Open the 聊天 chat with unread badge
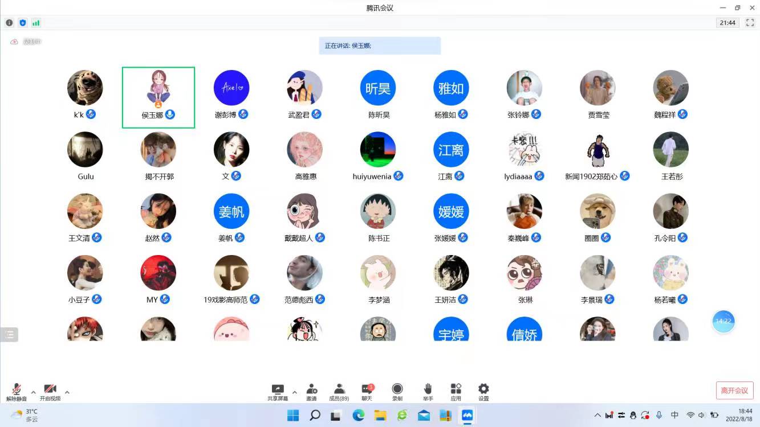 (367, 392)
